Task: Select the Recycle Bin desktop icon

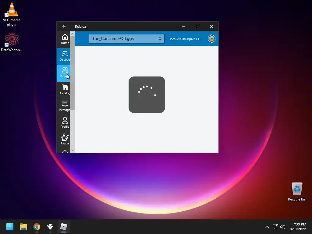Action: [x=297, y=192]
